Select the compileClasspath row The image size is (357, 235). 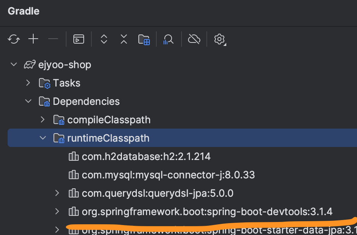(182, 120)
